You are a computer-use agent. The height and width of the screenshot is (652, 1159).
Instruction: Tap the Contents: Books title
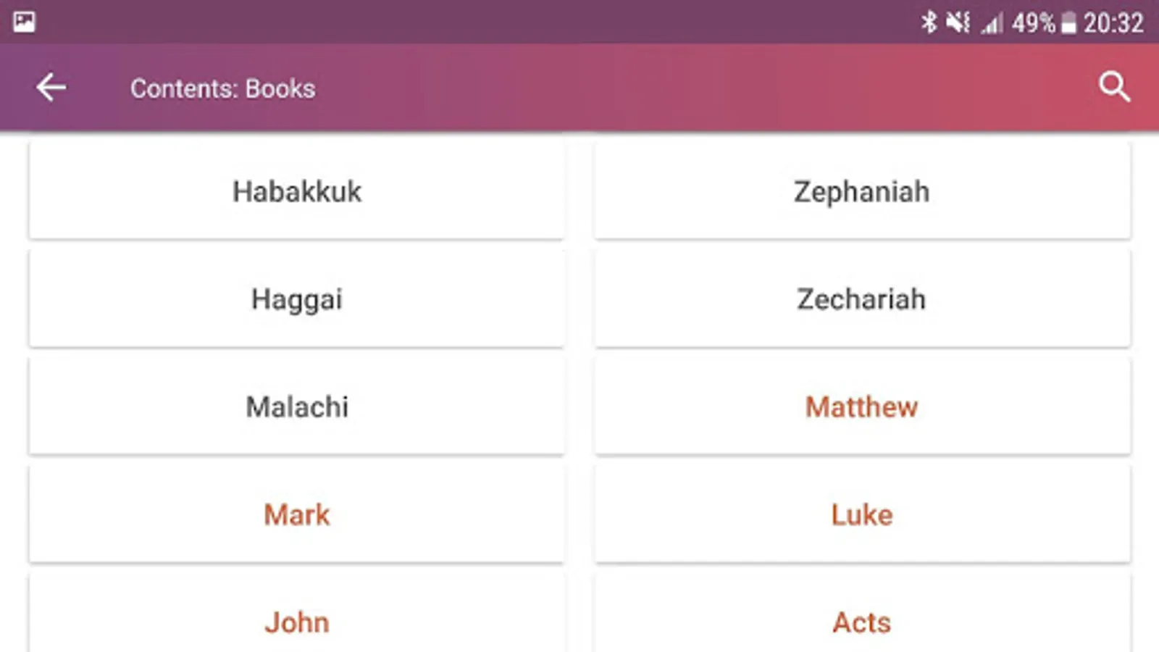point(222,88)
